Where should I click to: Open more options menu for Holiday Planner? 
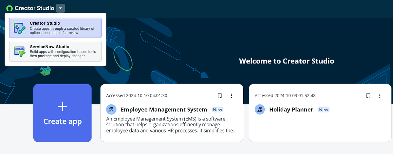[380, 96]
